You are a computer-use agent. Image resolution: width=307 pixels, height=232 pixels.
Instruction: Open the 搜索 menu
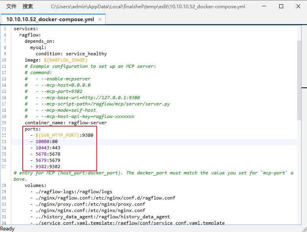pyautogui.click(x=27, y=6)
